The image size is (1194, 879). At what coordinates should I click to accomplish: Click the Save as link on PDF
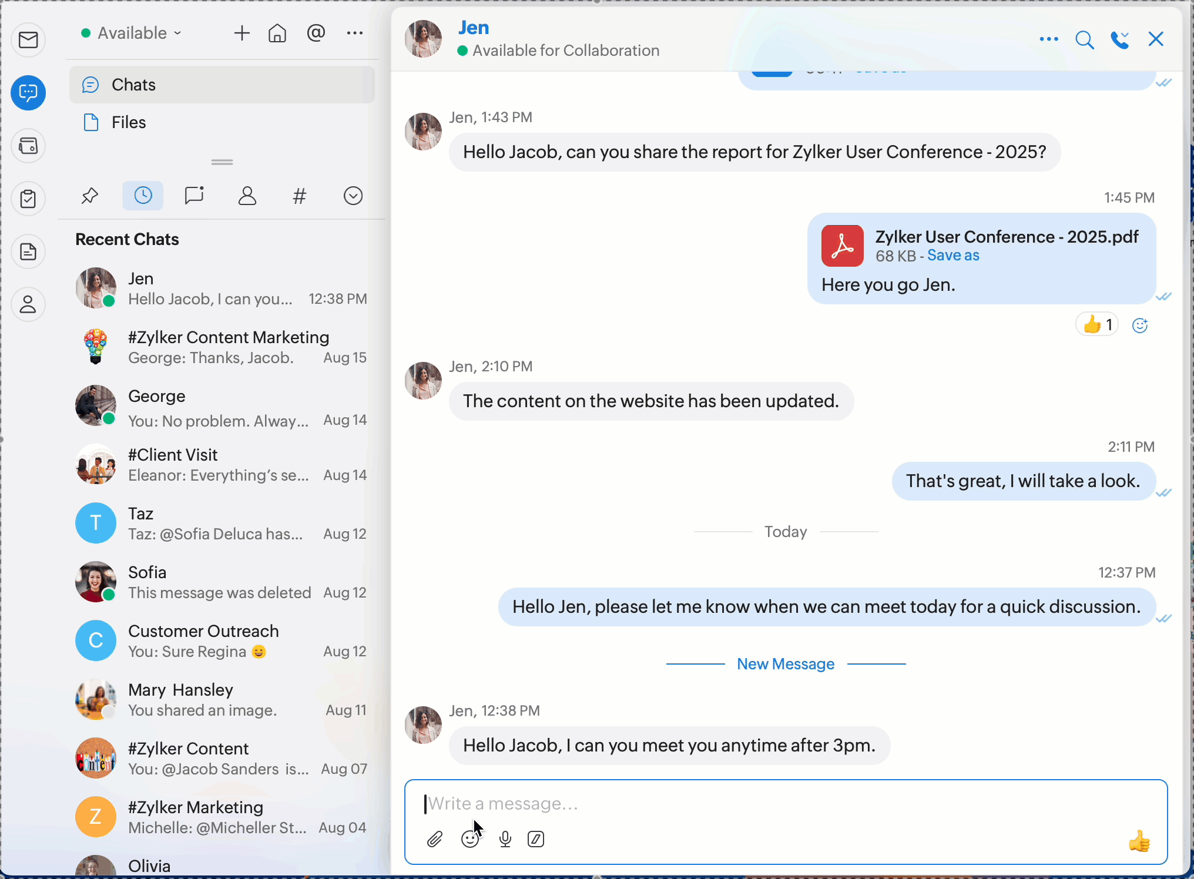953,256
